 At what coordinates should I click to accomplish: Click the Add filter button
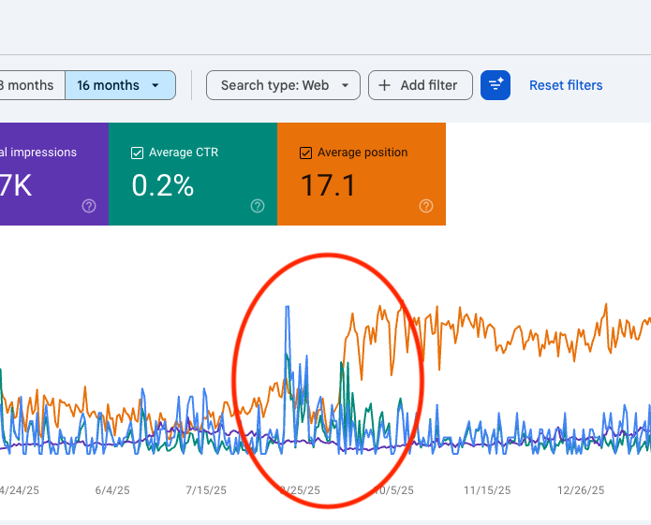[x=421, y=85]
